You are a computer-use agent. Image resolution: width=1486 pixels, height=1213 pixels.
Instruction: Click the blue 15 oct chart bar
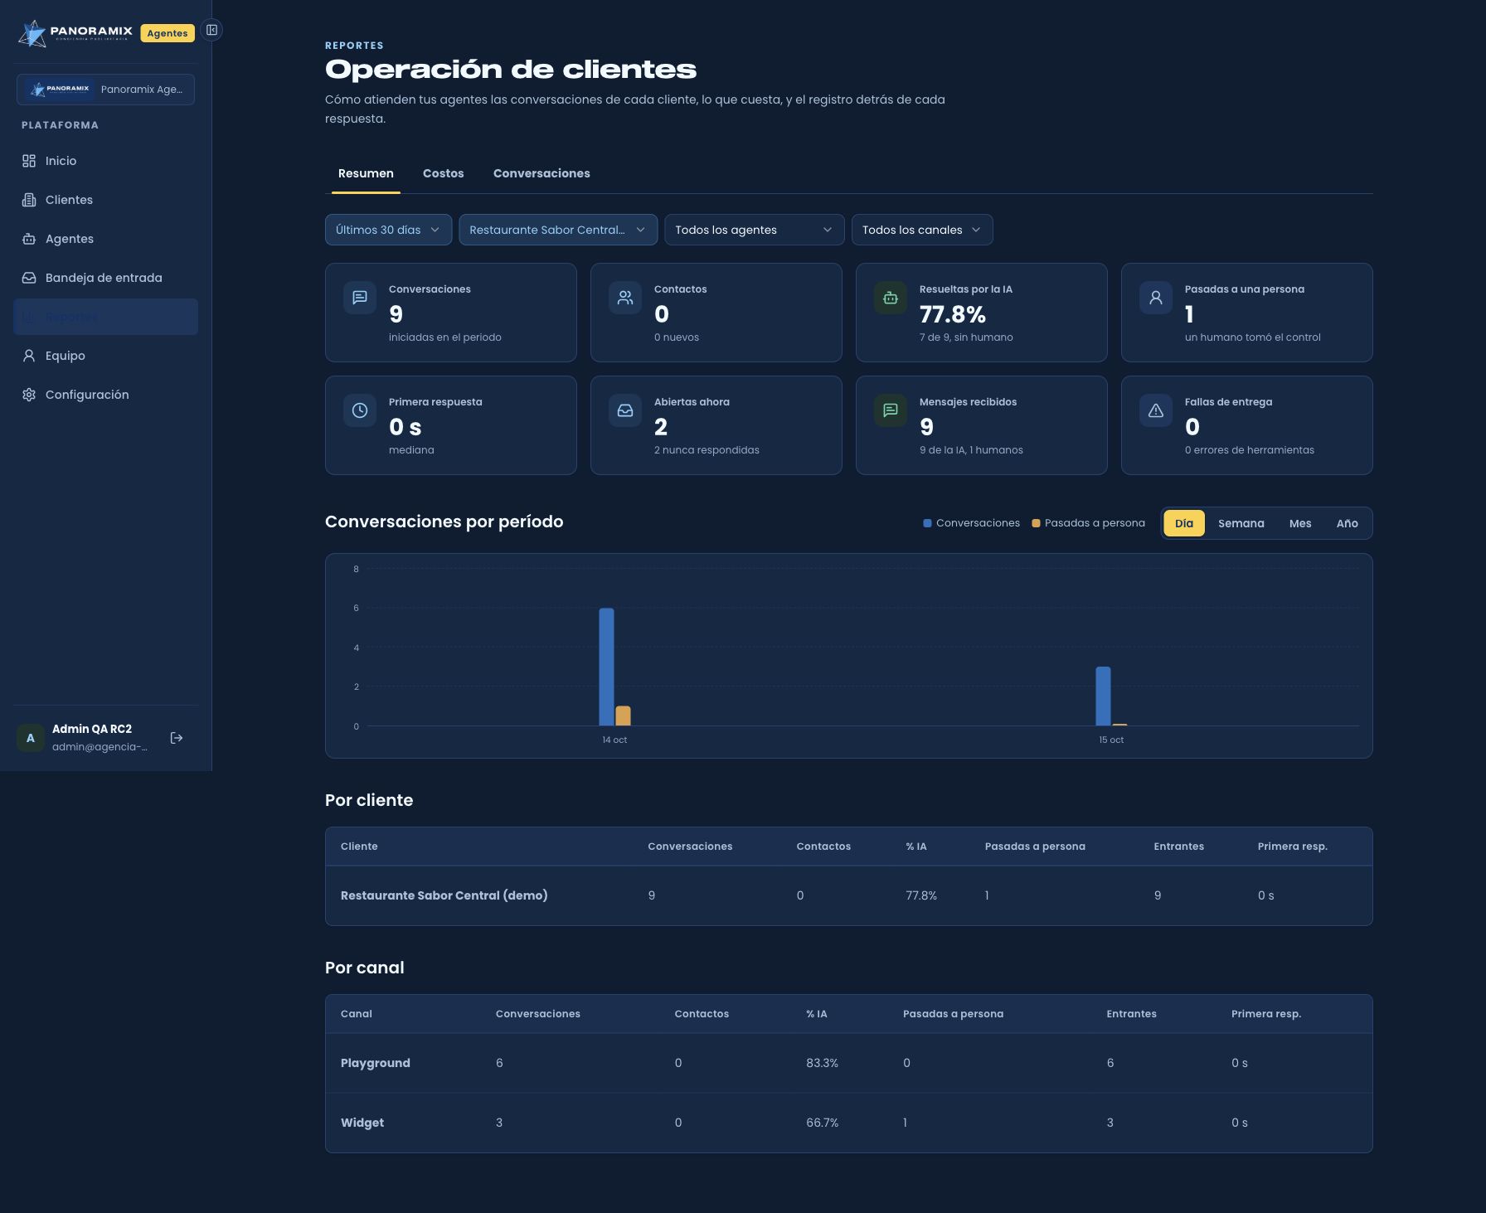tap(1103, 696)
